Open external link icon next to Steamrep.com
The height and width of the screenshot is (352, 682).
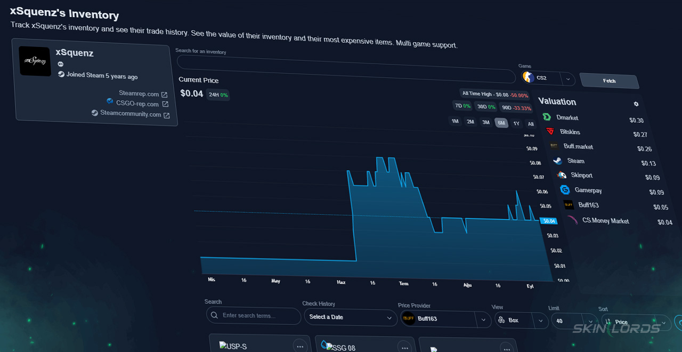tap(164, 94)
